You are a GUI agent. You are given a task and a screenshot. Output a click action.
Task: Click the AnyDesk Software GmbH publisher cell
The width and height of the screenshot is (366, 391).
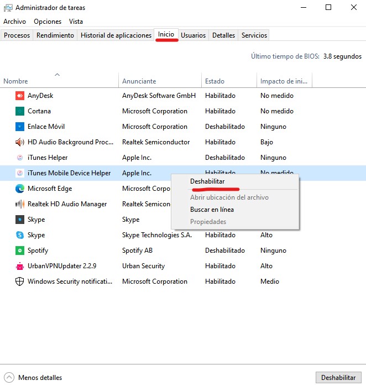coord(159,96)
